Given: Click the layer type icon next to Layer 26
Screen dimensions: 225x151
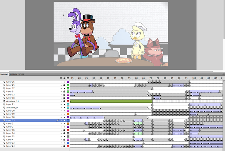Looking at the screenshot, I should (4, 82).
